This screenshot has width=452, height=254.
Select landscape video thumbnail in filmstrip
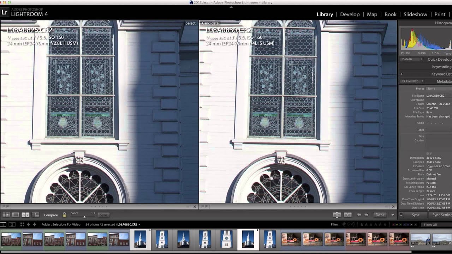tap(420, 239)
